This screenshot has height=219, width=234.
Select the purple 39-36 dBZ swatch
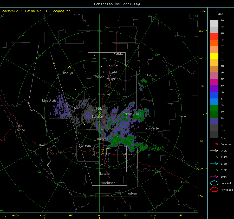coord(214,89)
